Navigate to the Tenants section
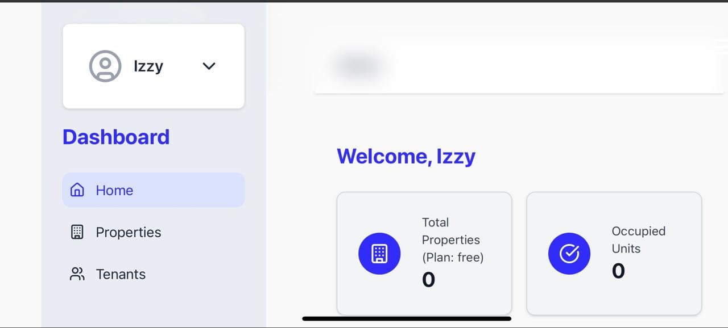728x328 pixels. 121,274
